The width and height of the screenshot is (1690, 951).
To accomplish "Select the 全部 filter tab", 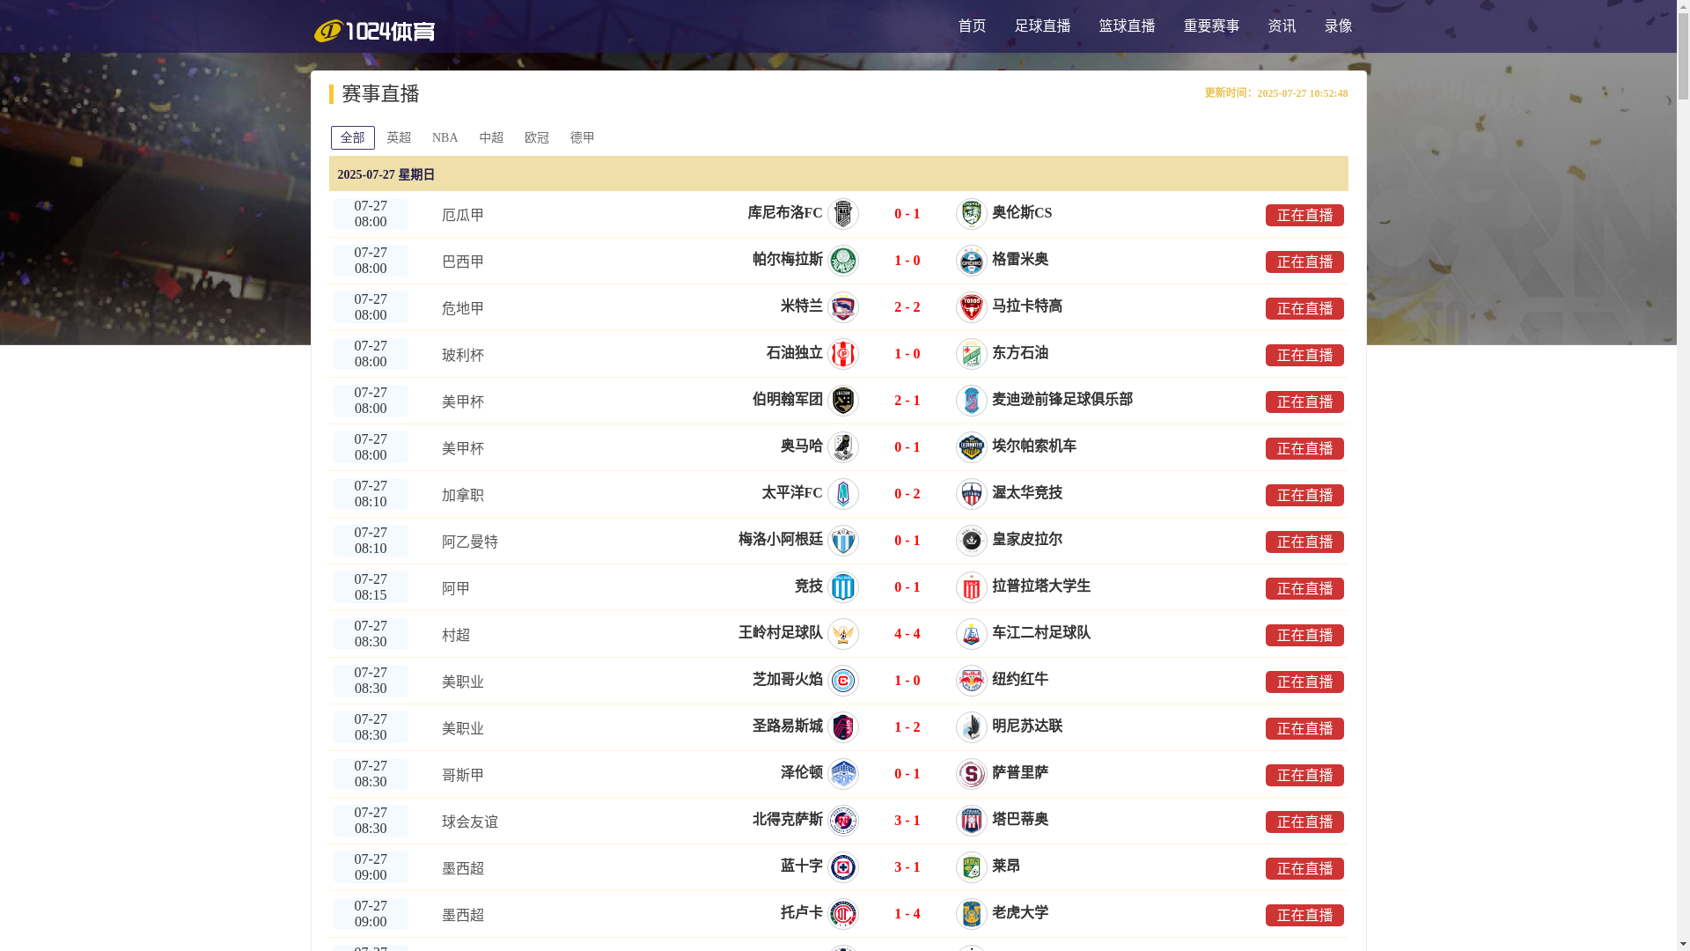I will (x=353, y=138).
